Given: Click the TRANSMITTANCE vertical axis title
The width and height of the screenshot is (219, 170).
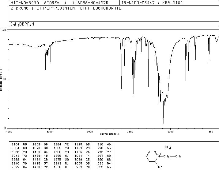Looking at the screenshot, I should [x=1, y=79].
